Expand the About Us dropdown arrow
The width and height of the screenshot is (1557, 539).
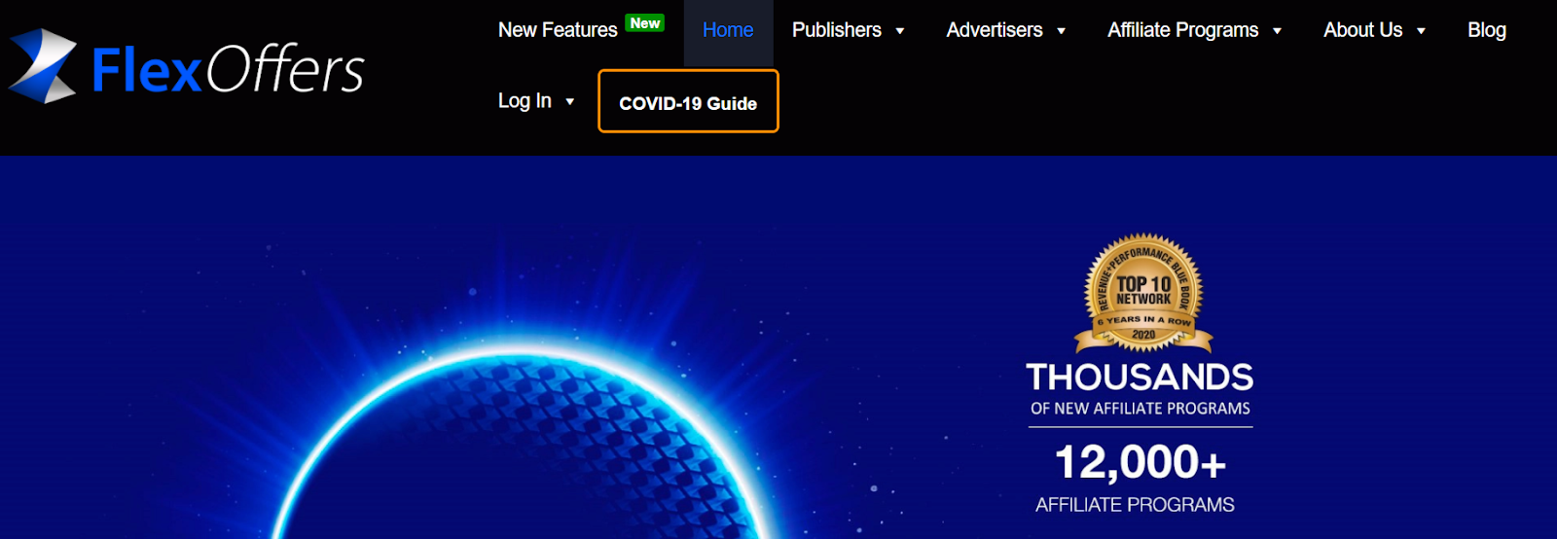click(1421, 31)
